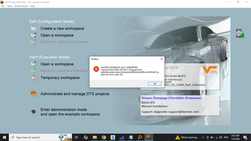Open the Help menu

pos(33,6)
